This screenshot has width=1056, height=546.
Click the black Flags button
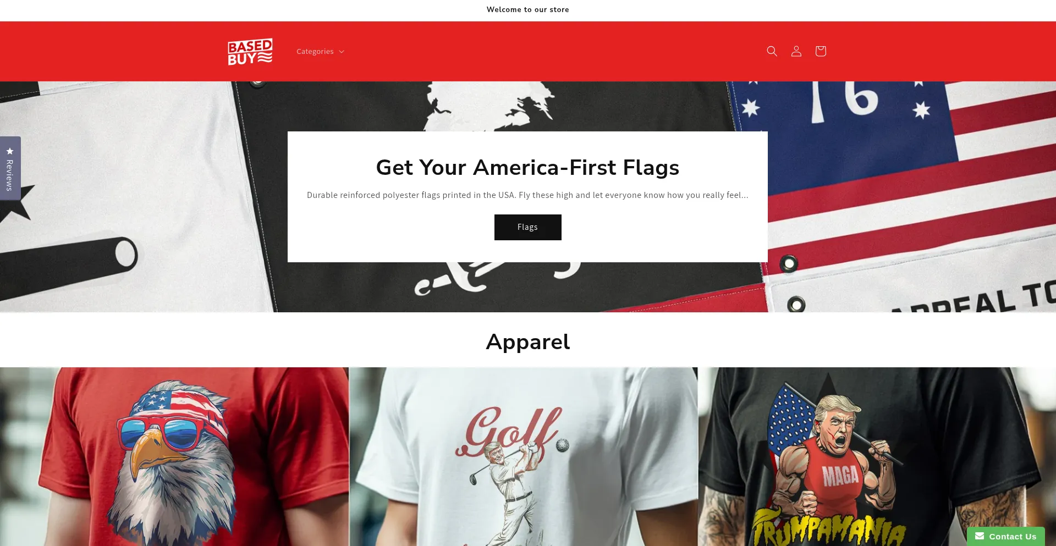527,227
